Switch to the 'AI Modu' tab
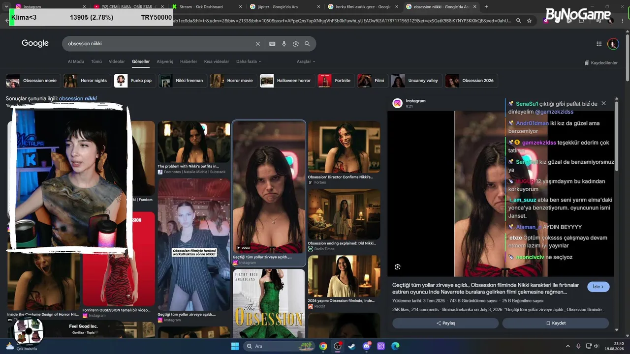 pos(76,61)
